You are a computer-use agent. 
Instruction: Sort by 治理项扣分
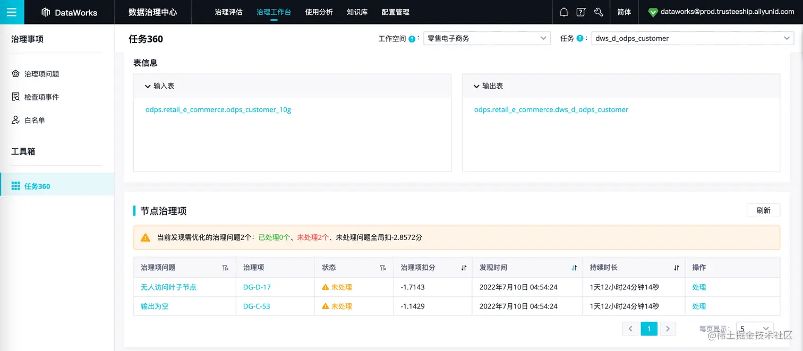point(464,268)
